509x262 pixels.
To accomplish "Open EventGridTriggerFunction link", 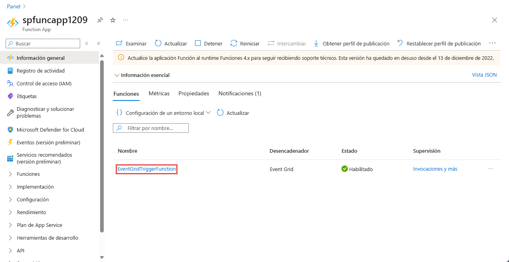I will (x=147, y=169).
